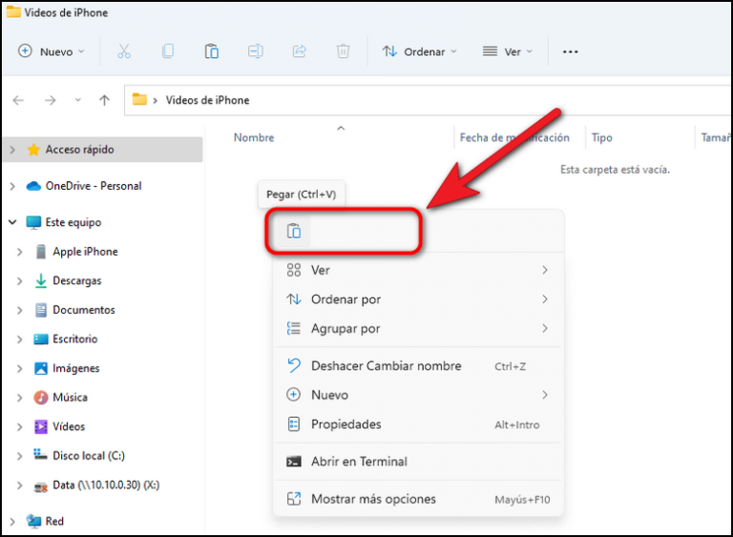Open Ordenar por submenu

point(418,299)
